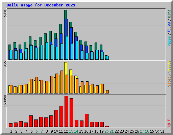This screenshot has height=135, width=173.
Task: Click the 965 axis value label
Action: [x=5, y=64]
